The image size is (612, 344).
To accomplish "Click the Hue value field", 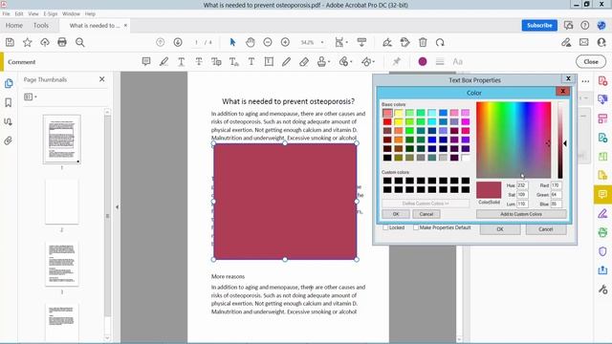I will (522, 185).
